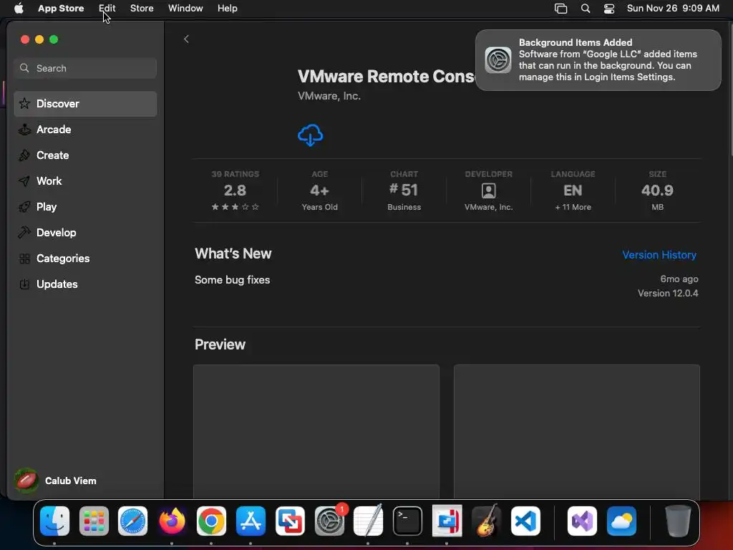Open the Edit menu
This screenshot has width=733, height=550.
pos(107,9)
